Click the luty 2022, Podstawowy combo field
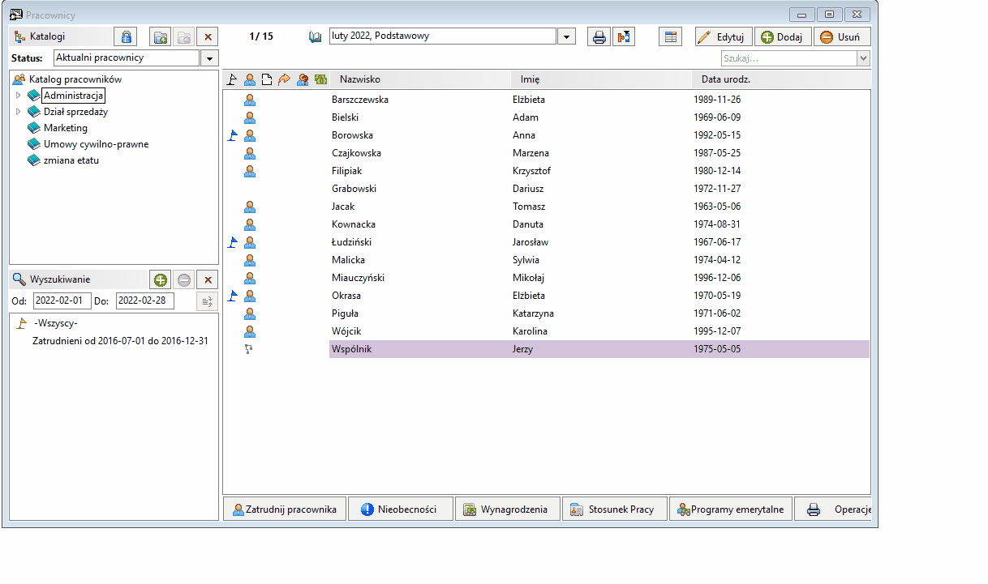The image size is (988, 584). coord(442,36)
